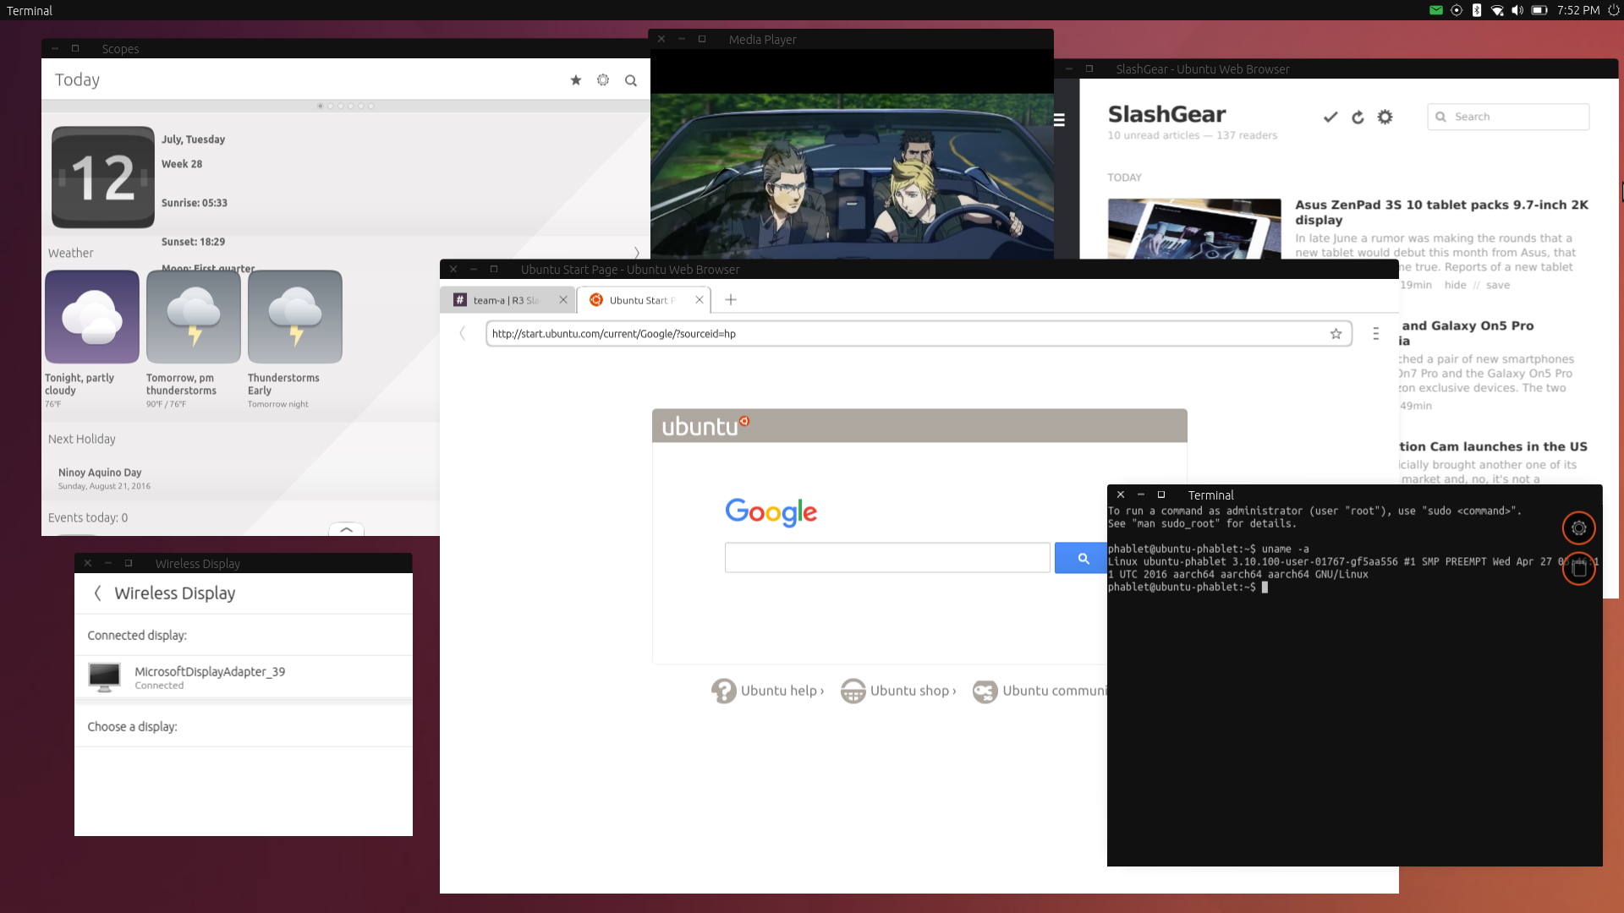Viewport: 1624px width, 913px height.
Task: Expand the bottom edge chevron in Scopes
Action: 347,530
